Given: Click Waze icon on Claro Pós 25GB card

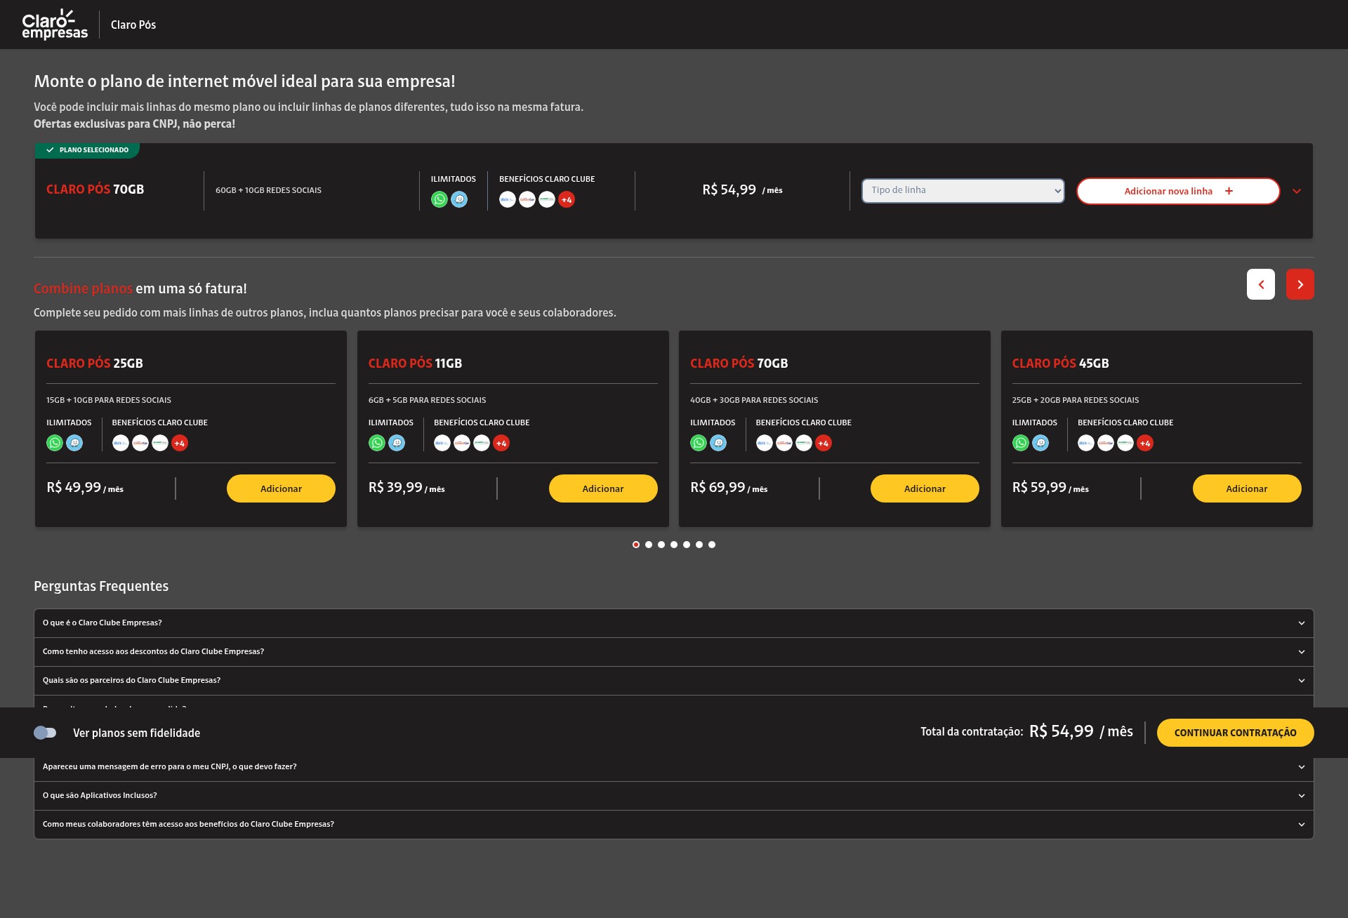Looking at the screenshot, I should pos(74,443).
